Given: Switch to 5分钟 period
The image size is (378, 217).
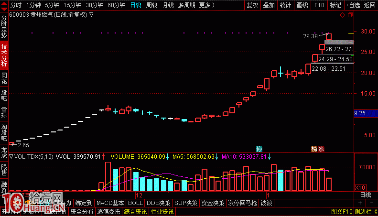Looking at the screenshot, I should [52, 5].
